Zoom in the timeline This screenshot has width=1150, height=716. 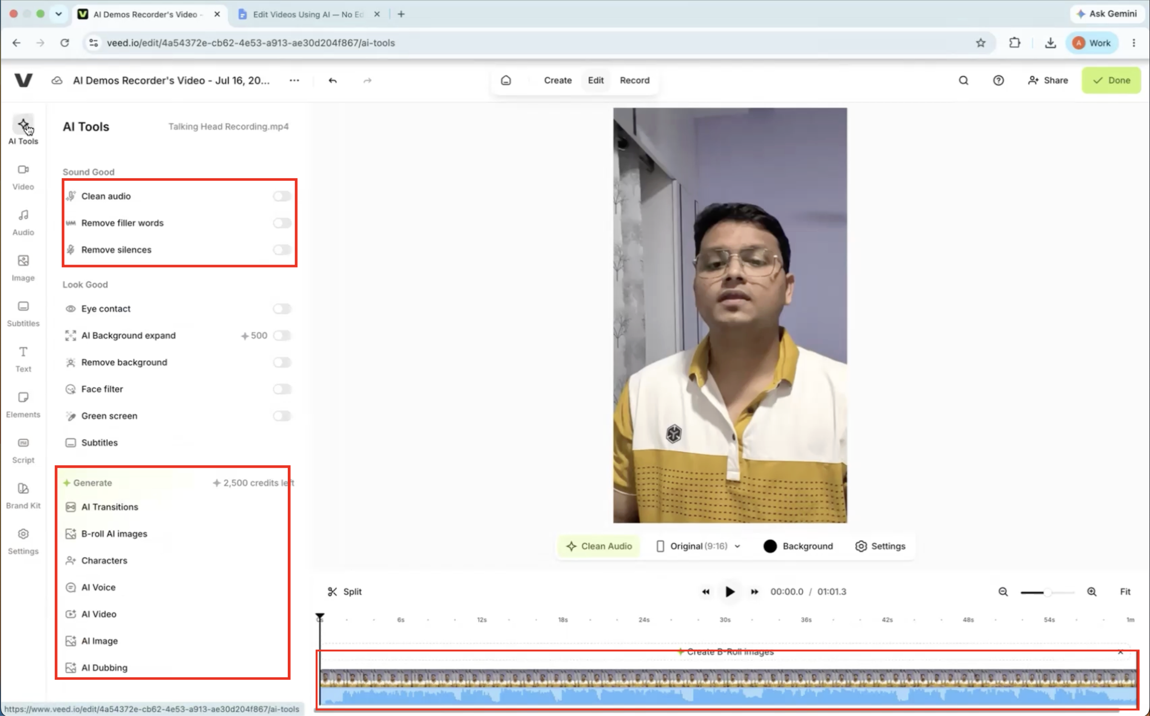[x=1091, y=591]
